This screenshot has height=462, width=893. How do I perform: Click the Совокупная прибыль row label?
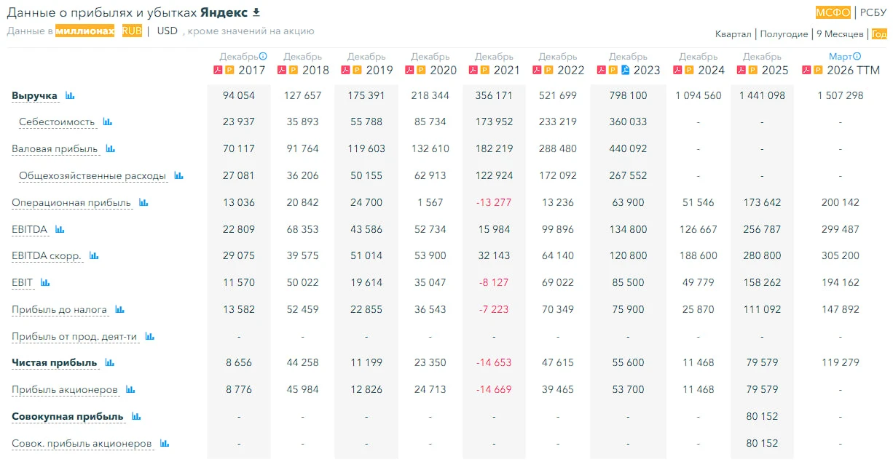[x=68, y=417]
